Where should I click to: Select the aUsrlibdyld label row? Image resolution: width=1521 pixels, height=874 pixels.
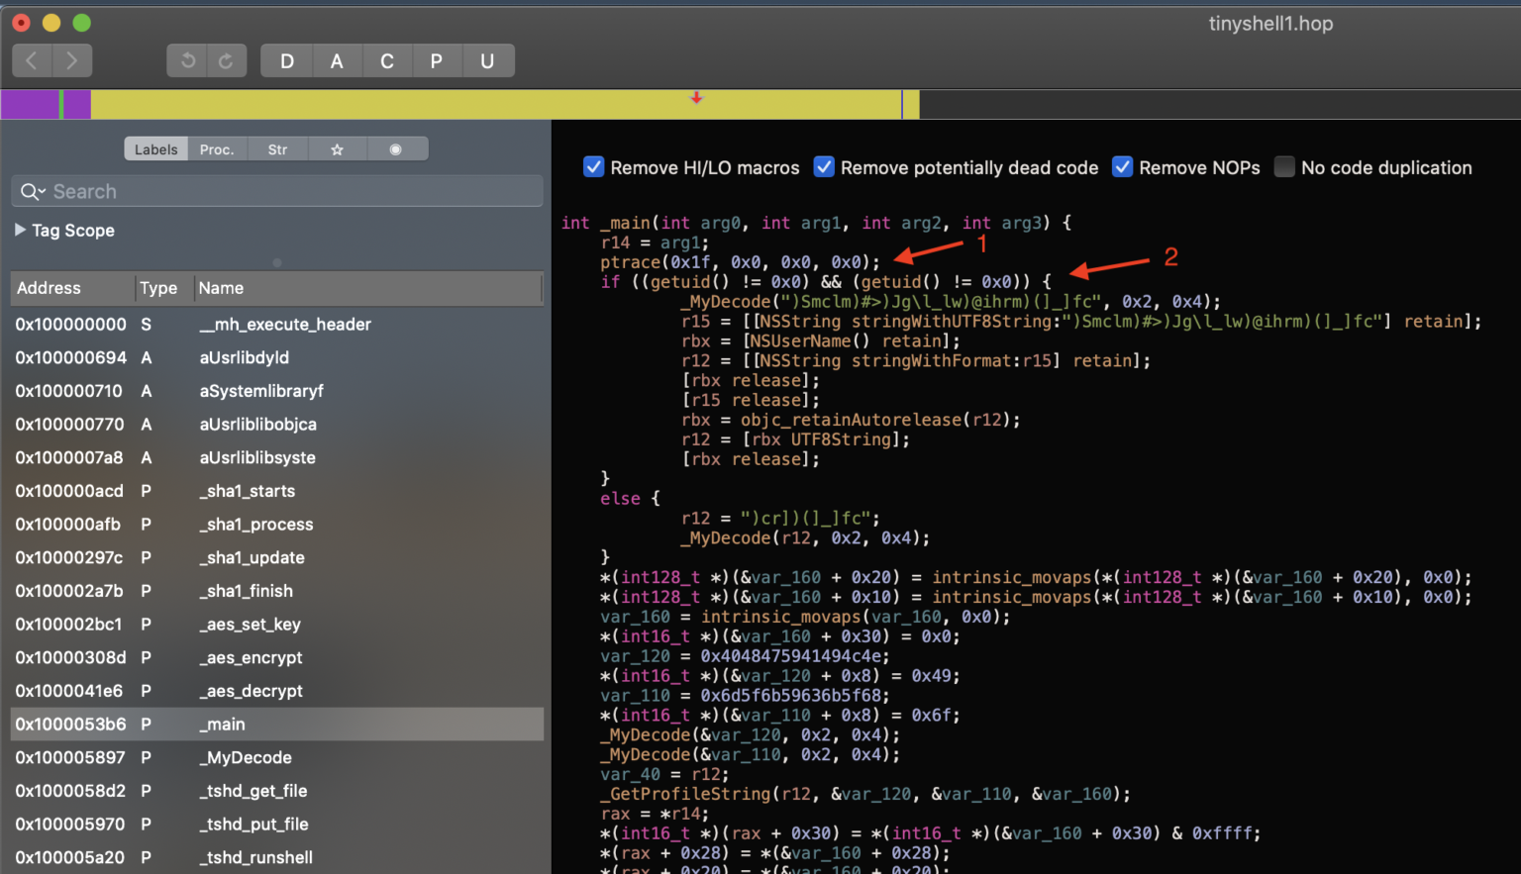coord(277,358)
